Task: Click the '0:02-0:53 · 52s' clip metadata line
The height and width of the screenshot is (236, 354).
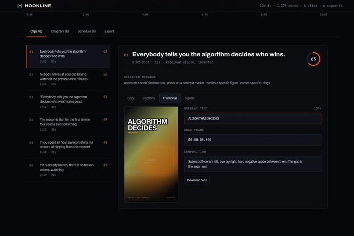Action: [146, 62]
